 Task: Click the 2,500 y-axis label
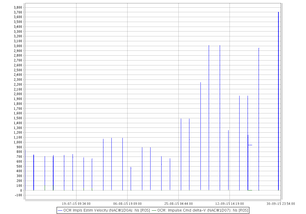tap(18, 70)
